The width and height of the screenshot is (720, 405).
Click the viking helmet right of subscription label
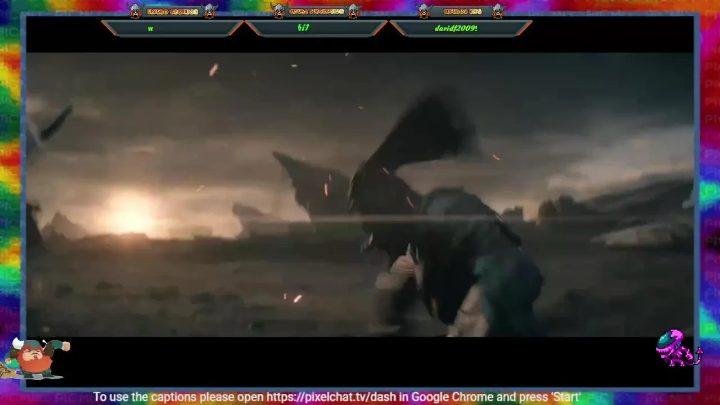pos(353,11)
